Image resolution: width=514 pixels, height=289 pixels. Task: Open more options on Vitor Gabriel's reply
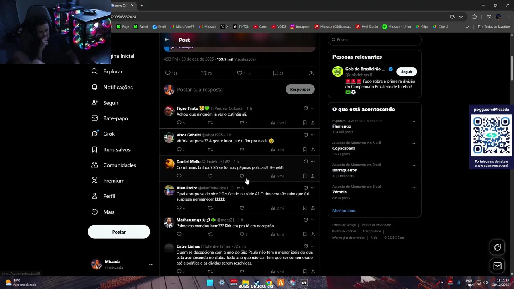click(313, 135)
